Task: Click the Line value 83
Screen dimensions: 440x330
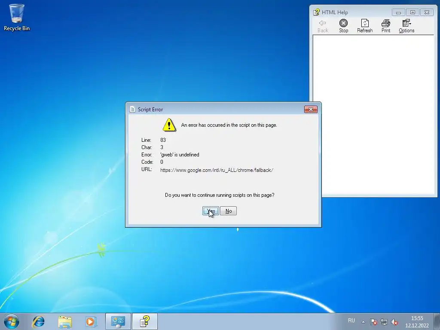Action: 163,140
